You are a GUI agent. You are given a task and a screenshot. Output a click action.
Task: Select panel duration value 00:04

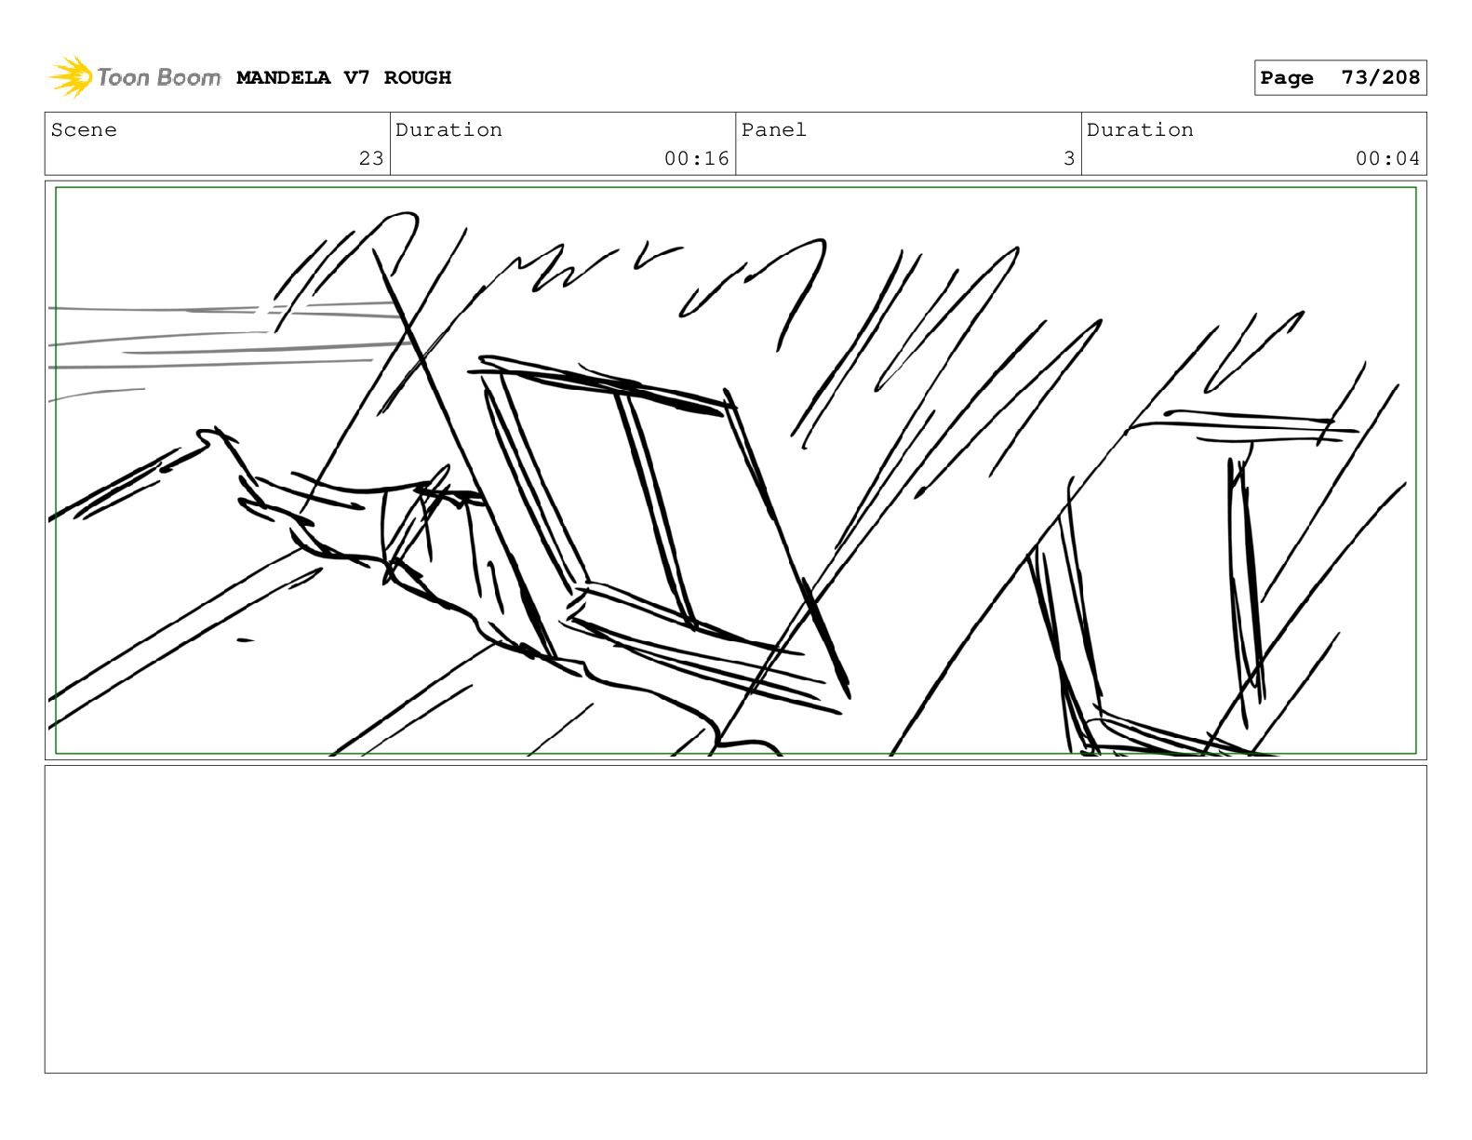pos(1387,158)
